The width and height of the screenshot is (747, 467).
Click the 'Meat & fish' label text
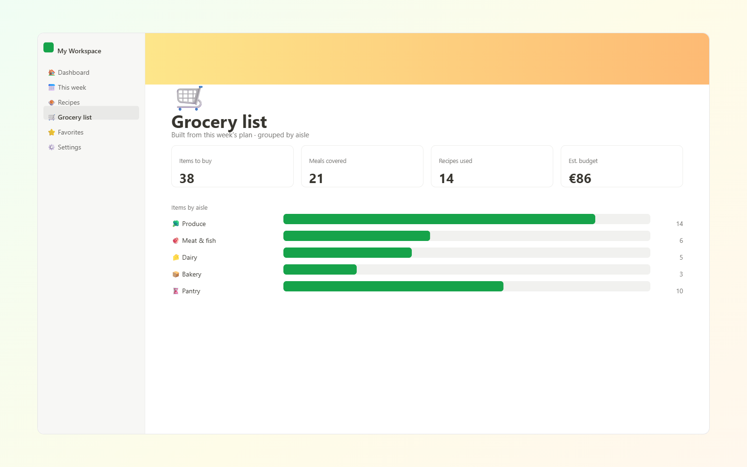pos(199,241)
